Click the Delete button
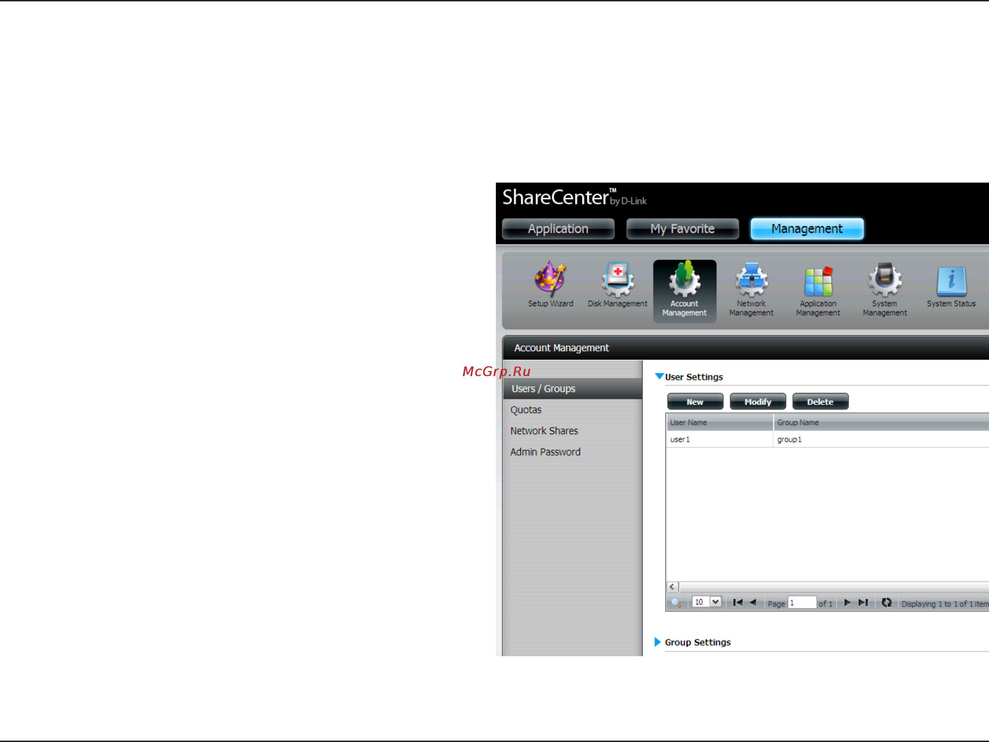This screenshot has width=989, height=742. 820,402
